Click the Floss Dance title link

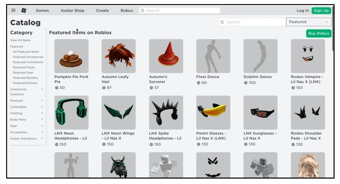208,77
